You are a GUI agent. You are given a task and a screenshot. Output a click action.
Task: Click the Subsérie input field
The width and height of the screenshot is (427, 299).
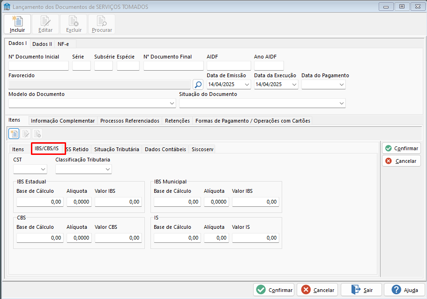(x=104, y=66)
